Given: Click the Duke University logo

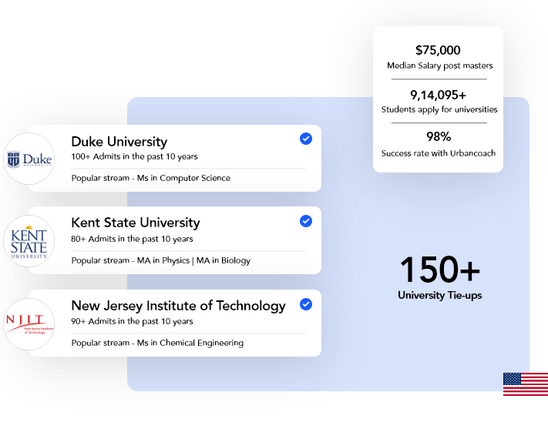Looking at the screenshot, I should pos(29,159).
